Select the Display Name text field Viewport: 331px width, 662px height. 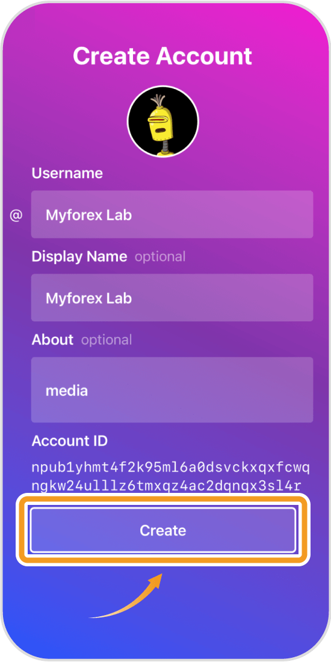(172, 298)
